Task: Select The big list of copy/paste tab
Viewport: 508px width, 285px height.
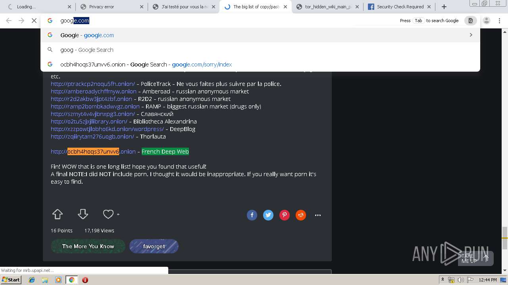Action: click(x=255, y=7)
